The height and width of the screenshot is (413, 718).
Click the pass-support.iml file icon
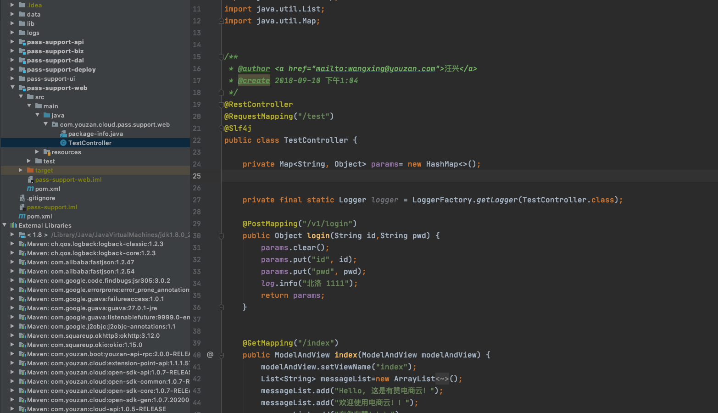(22, 207)
